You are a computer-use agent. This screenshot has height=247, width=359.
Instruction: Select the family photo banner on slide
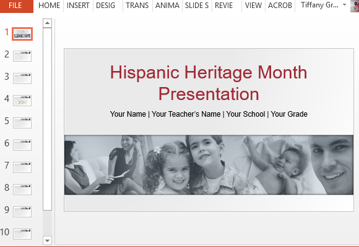(209, 165)
